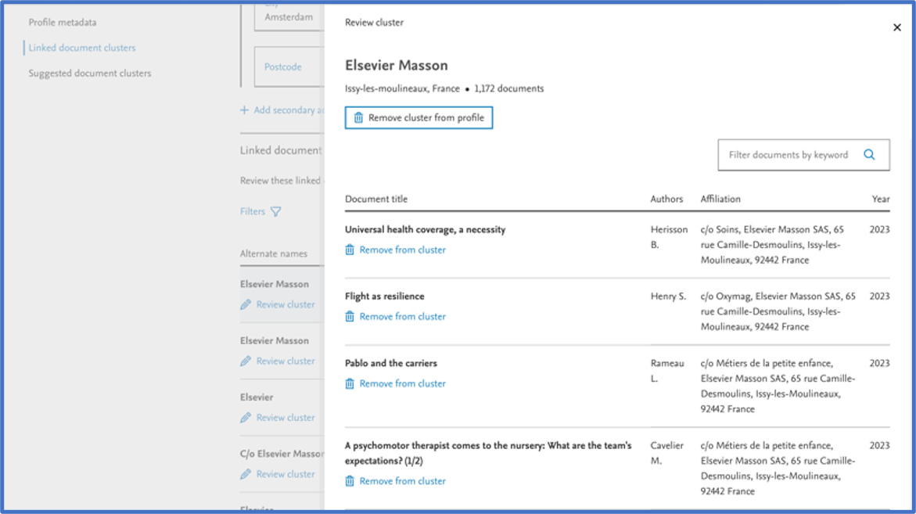
Task: Click trash icon under Pablo and the carriers
Action: 350,384
